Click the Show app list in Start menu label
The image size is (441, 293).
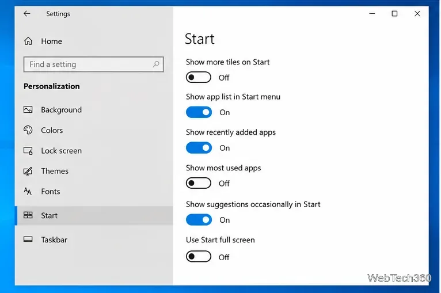pos(233,97)
